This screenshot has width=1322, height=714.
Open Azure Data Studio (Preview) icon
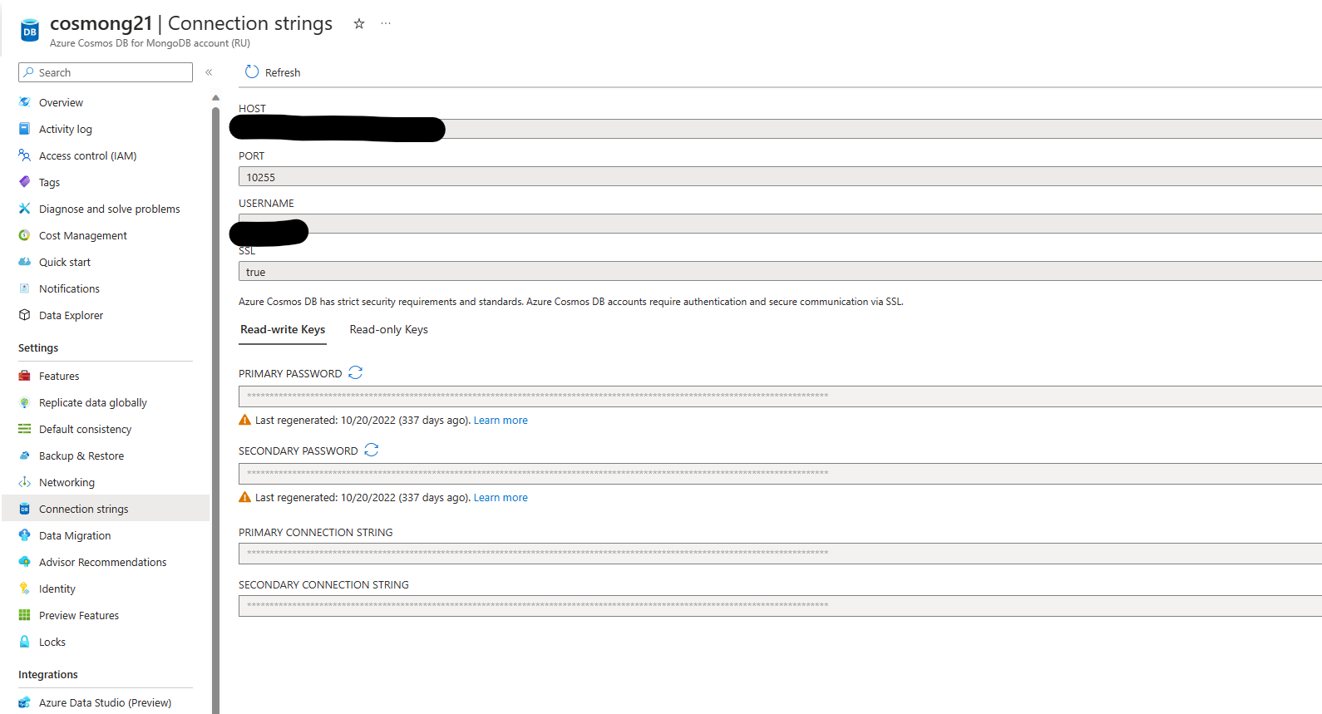click(x=25, y=702)
